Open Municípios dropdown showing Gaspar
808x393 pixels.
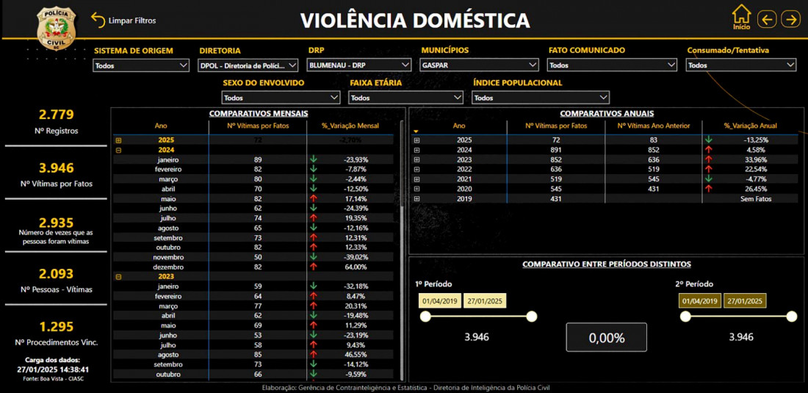[480, 65]
